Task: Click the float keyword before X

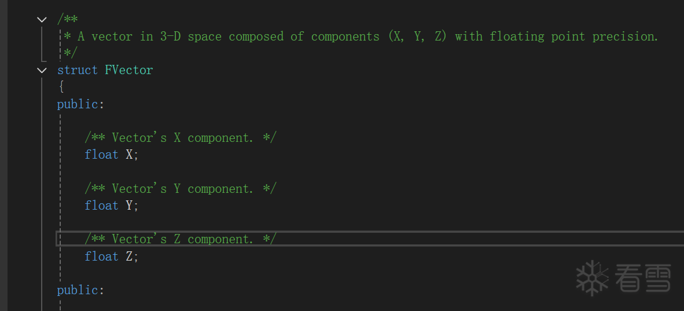Action: (x=101, y=155)
